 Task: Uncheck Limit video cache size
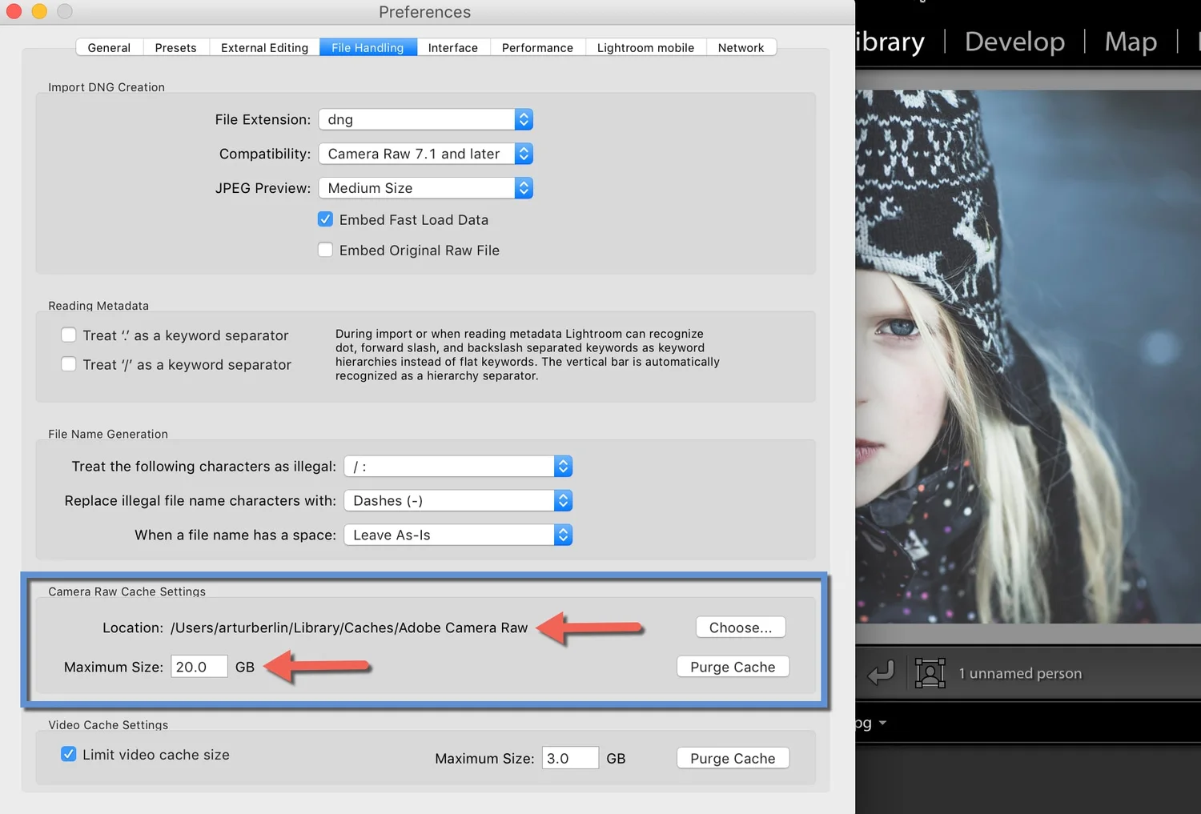[68, 753]
